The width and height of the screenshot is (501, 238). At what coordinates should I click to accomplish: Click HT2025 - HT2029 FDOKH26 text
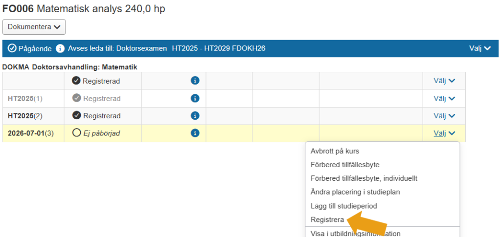pyautogui.click(x=219, y=48)
